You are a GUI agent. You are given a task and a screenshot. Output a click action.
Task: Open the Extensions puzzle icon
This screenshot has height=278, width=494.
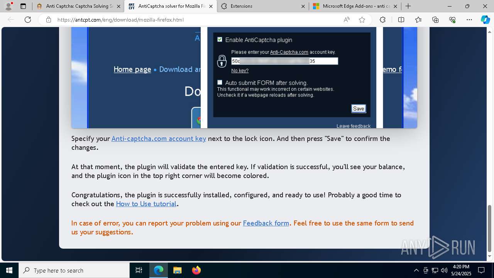(x=382, y=20)
